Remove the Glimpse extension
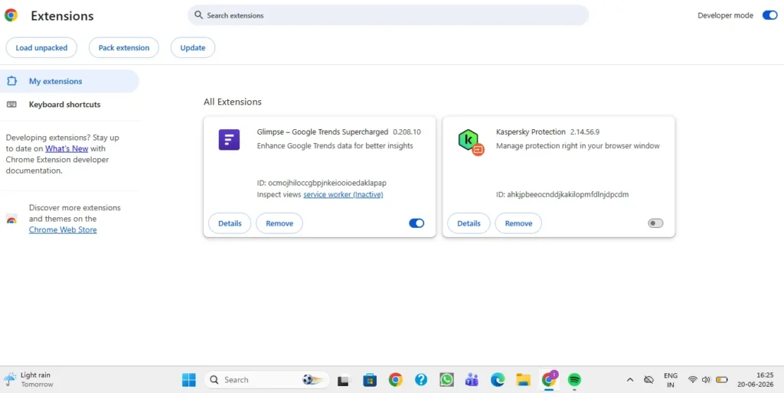This screenshot has width=784, height=393. (279, 223)
